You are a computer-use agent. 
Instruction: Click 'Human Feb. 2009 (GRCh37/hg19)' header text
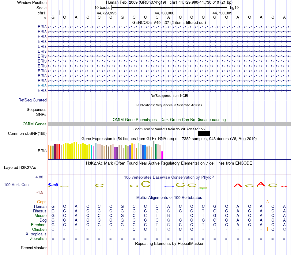[x=136, y=2]
